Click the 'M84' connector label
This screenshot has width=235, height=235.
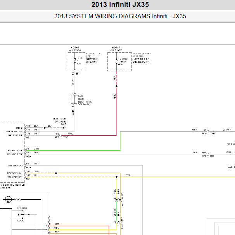point(204,133)
